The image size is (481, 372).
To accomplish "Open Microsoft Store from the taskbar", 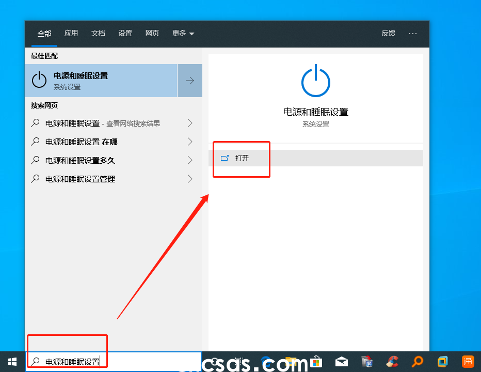I will (316, 362).
